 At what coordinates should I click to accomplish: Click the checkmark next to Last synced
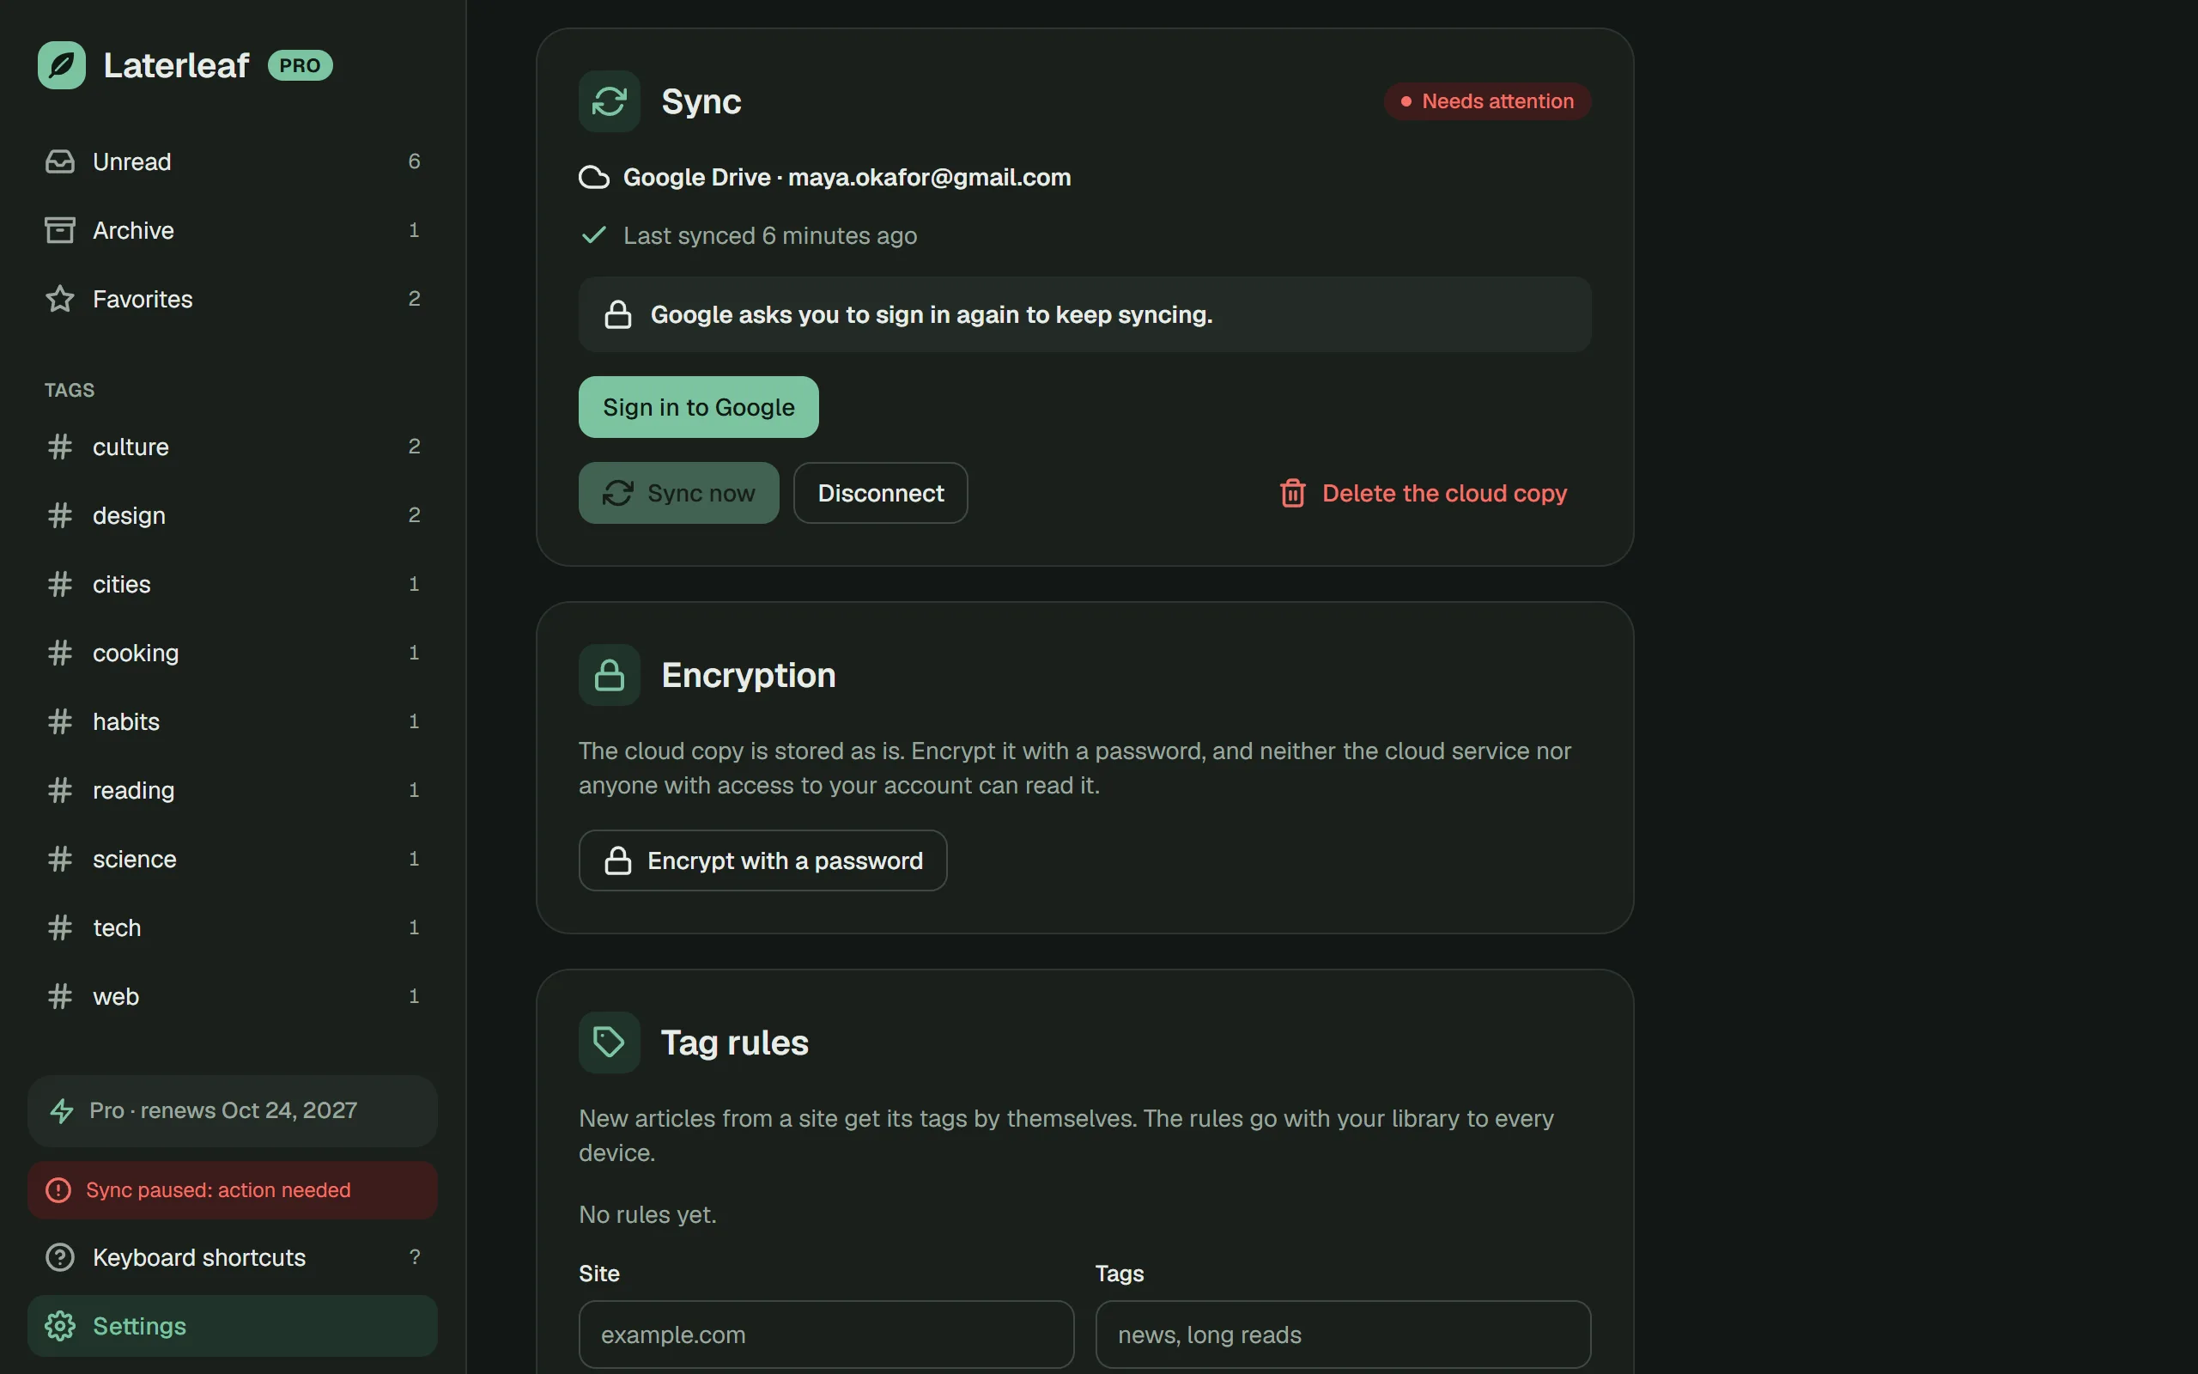594,235
